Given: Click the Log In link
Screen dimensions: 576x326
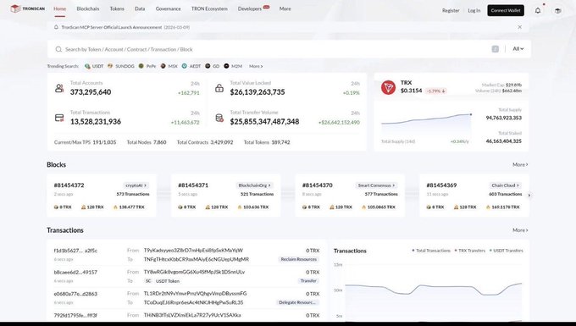Looking at the screenshot, I should [474, 10].
